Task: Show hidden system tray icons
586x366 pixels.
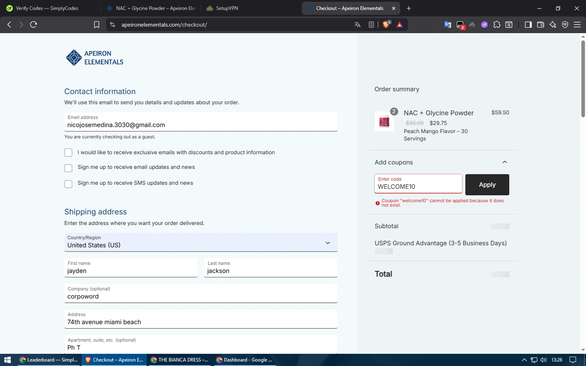Action: [524, 360]
